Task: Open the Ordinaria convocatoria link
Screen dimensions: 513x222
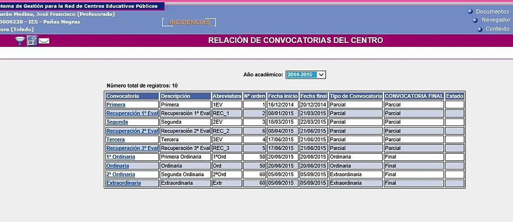Action: (117, 166)
